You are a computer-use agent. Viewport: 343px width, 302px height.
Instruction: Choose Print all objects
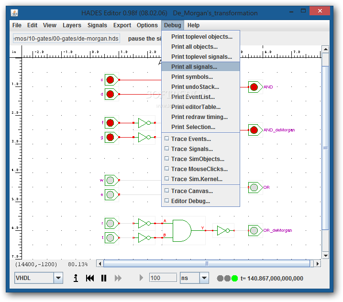[x=200, y=47]
